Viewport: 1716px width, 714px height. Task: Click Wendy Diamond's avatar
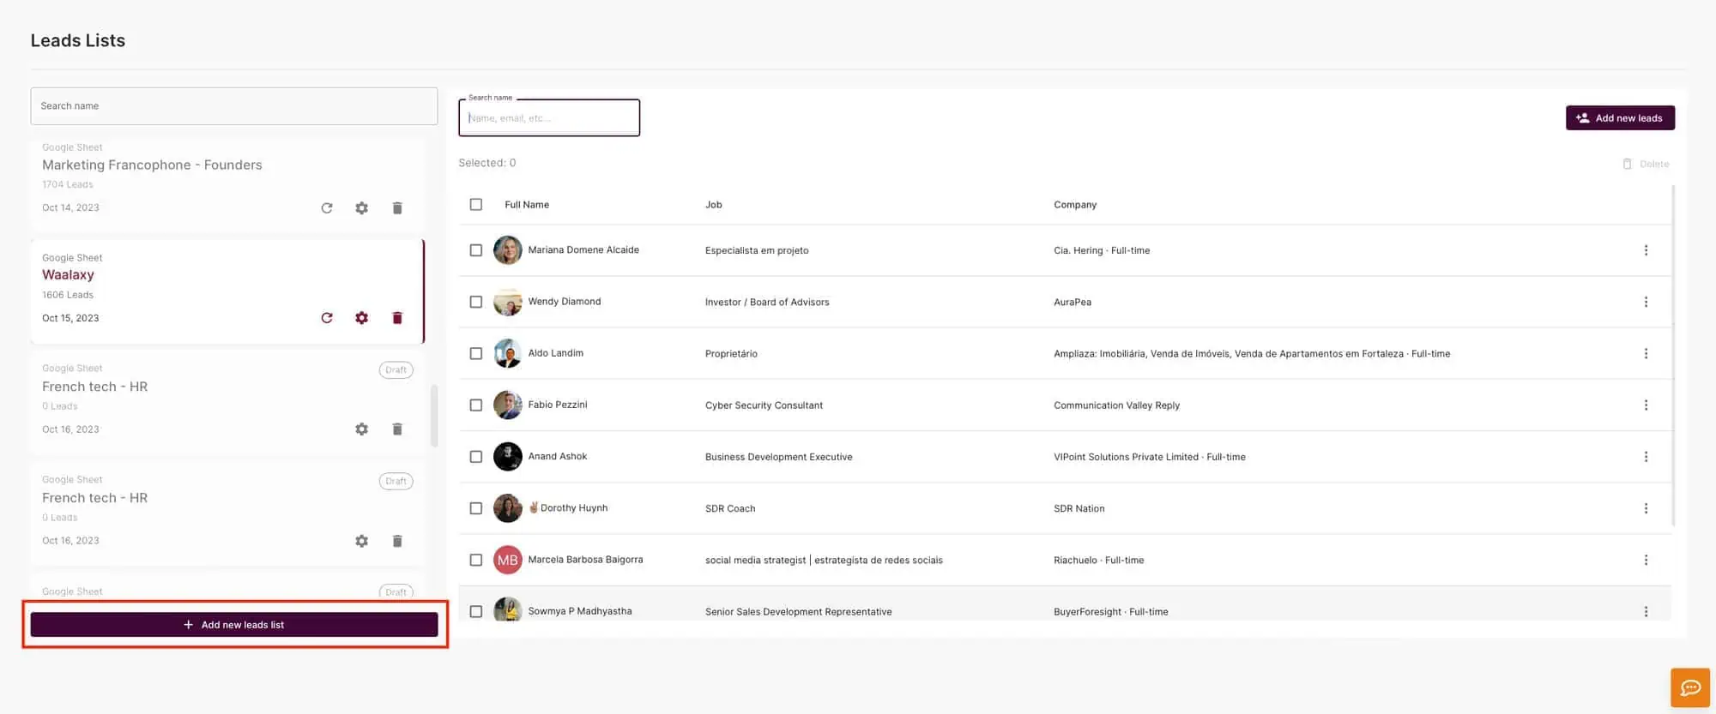(508, 302)
